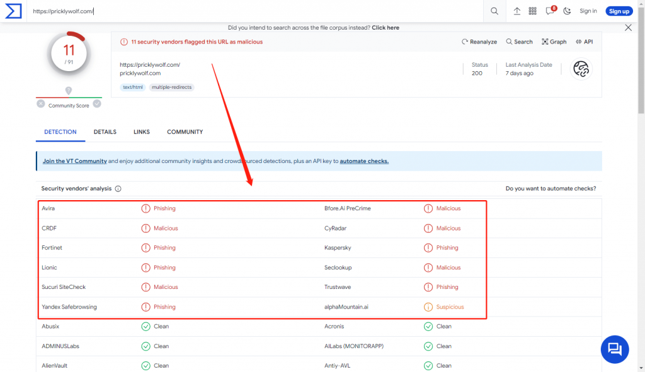Click the 'Suspicious' verdict for alphaMountain.ai
This screenshot has height=372, width=645.
point(450,307)
